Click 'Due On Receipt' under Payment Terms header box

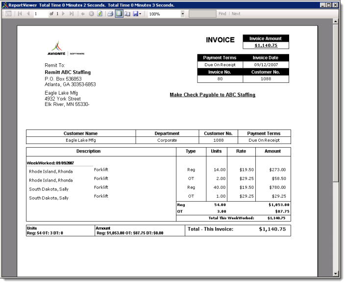(220, 65)
